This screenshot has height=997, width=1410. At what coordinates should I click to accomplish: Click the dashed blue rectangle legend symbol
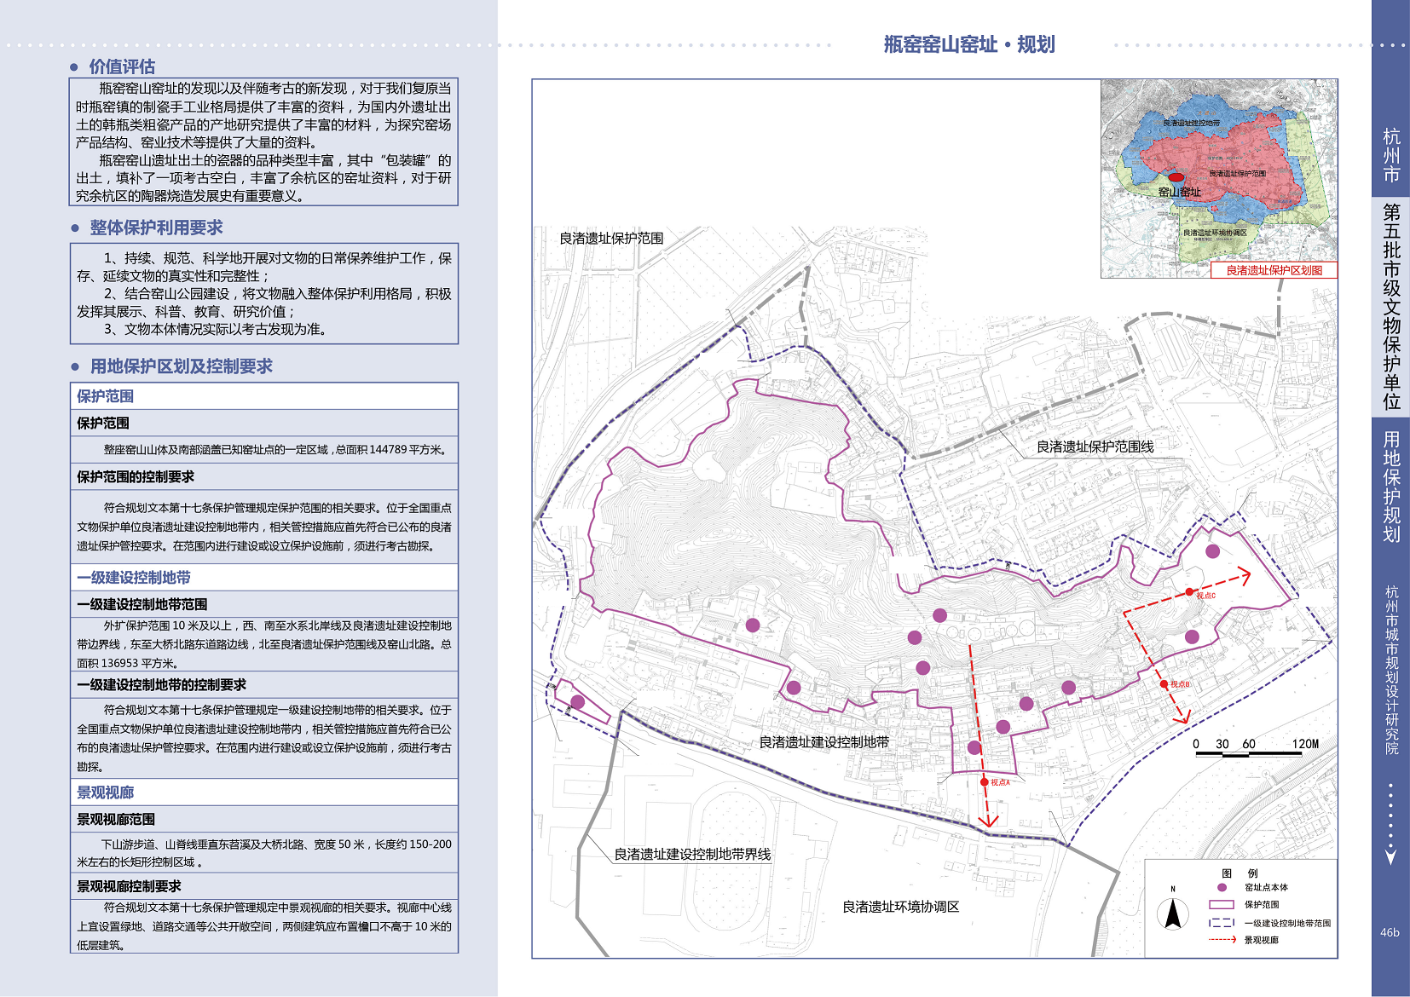click(1222, 923)
